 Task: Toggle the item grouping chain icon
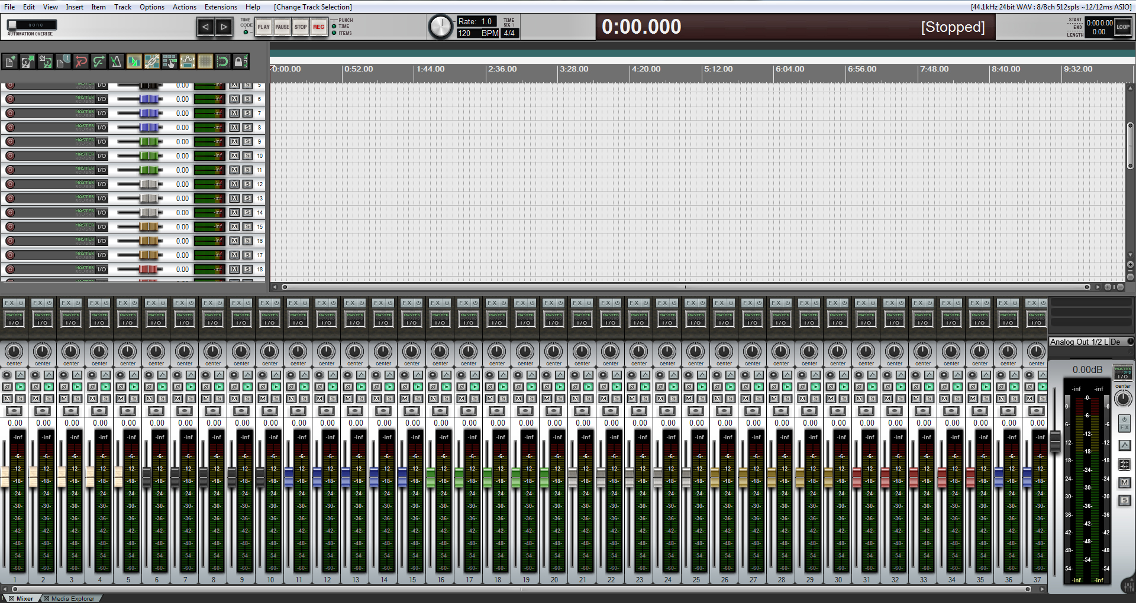(x=152, y=61)
